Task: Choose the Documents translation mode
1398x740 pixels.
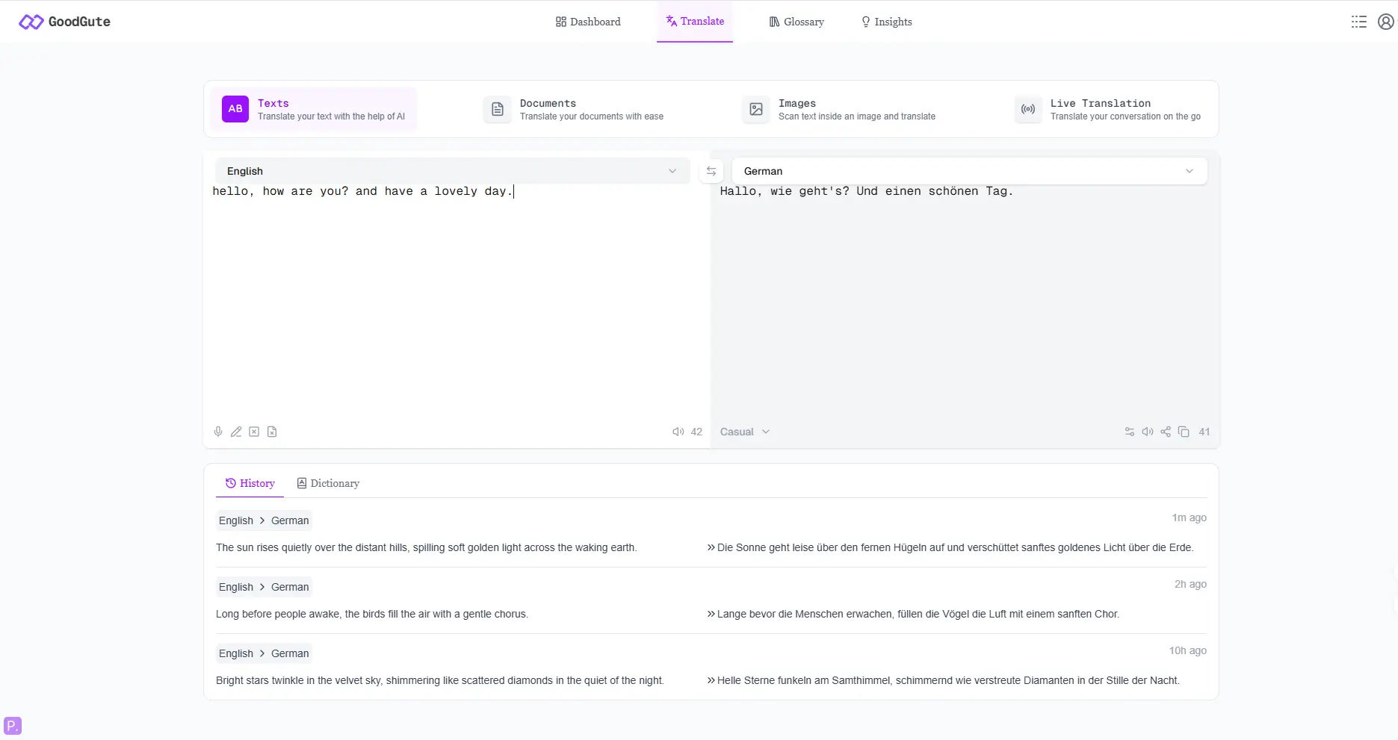Action: tap(574, 109)
